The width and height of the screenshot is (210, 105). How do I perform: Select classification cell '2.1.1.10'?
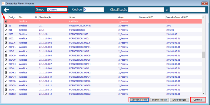click(43, 34)
